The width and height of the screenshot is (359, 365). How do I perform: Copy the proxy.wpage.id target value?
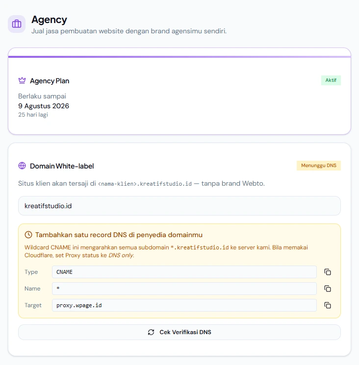tap(328, 305)
